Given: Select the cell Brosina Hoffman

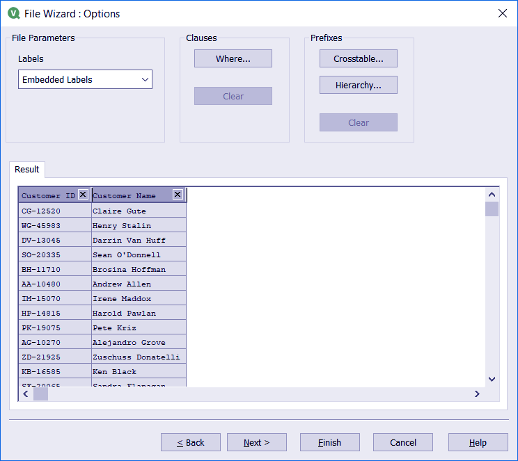Looking at the screenshot, I should tap(139, 269).
